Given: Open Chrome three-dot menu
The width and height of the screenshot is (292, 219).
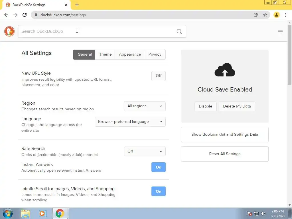Looking at the screenshot, I should pos(286,15).
